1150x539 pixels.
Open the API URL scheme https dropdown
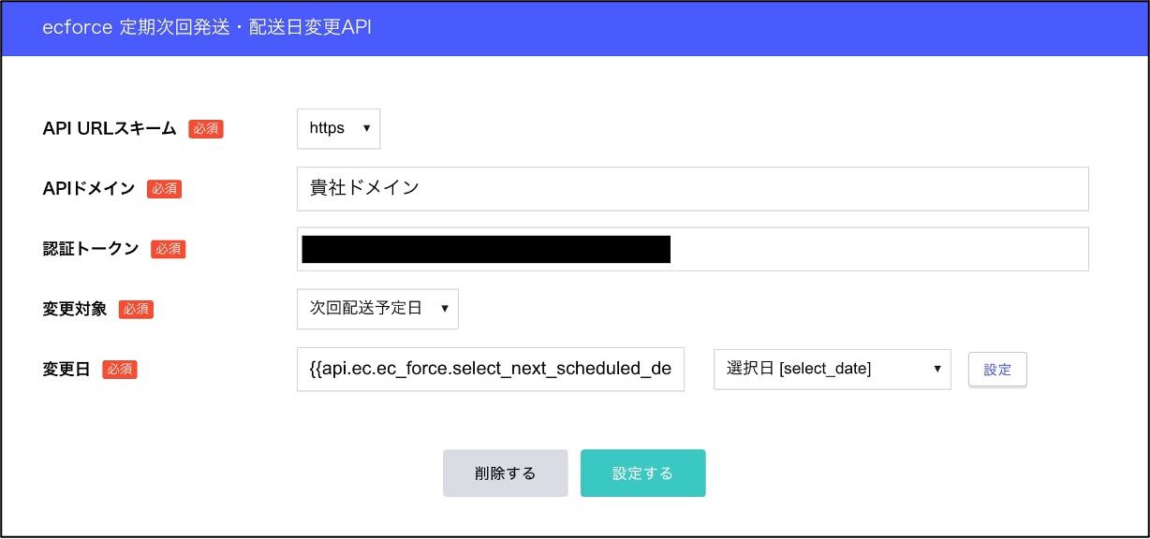(x=338, y=128)
